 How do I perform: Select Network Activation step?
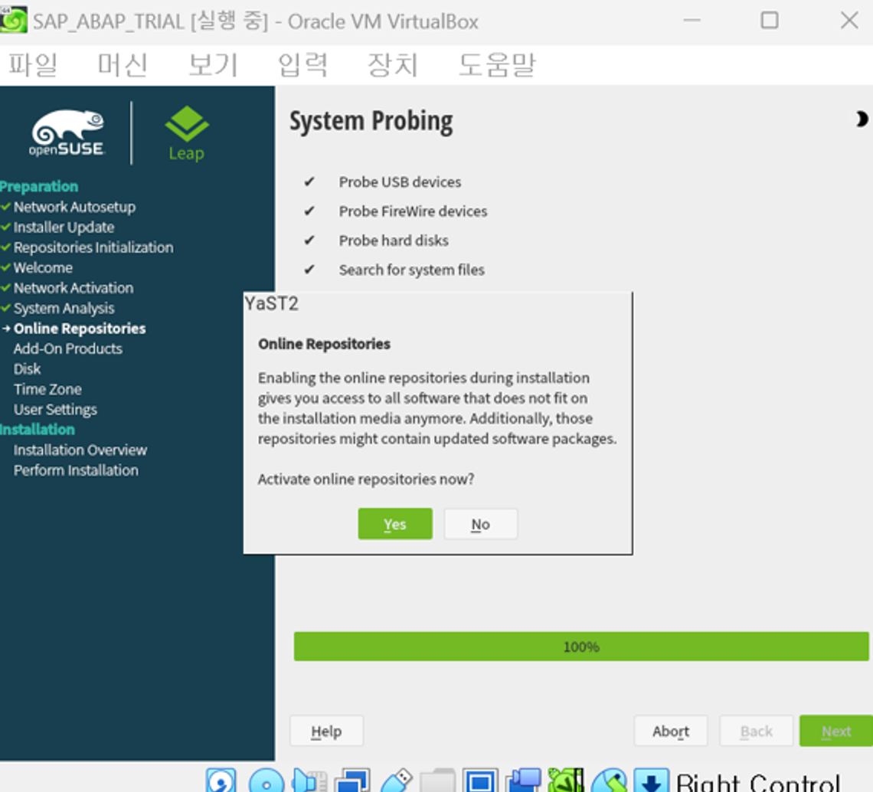pos(74,288)
